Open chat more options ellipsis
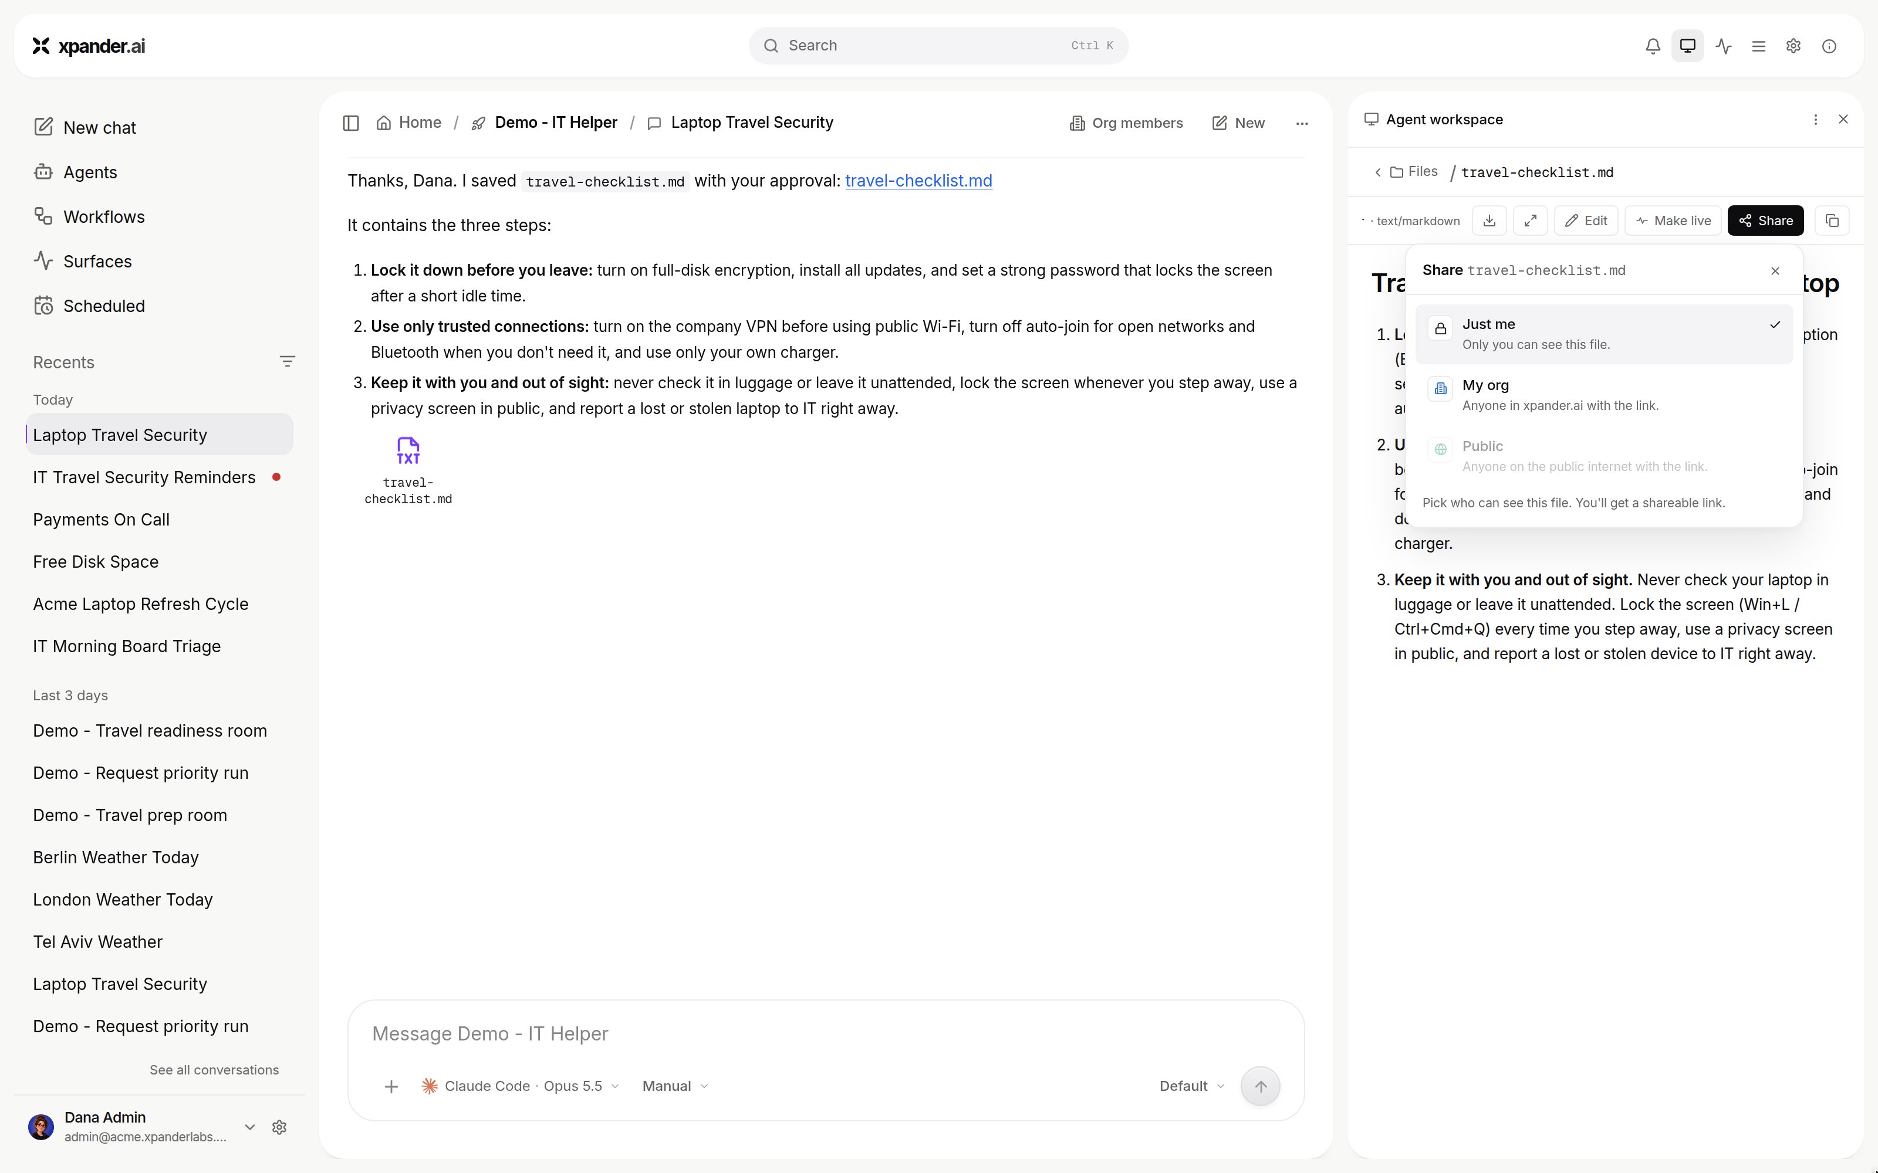 1302,123
